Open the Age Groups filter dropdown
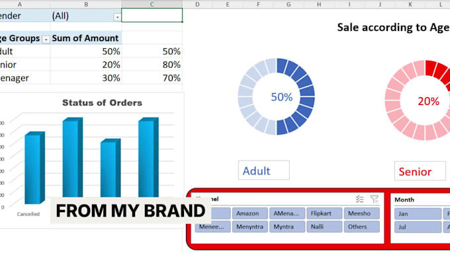This screenshot has width=450, height=253. tap(46, 39)
